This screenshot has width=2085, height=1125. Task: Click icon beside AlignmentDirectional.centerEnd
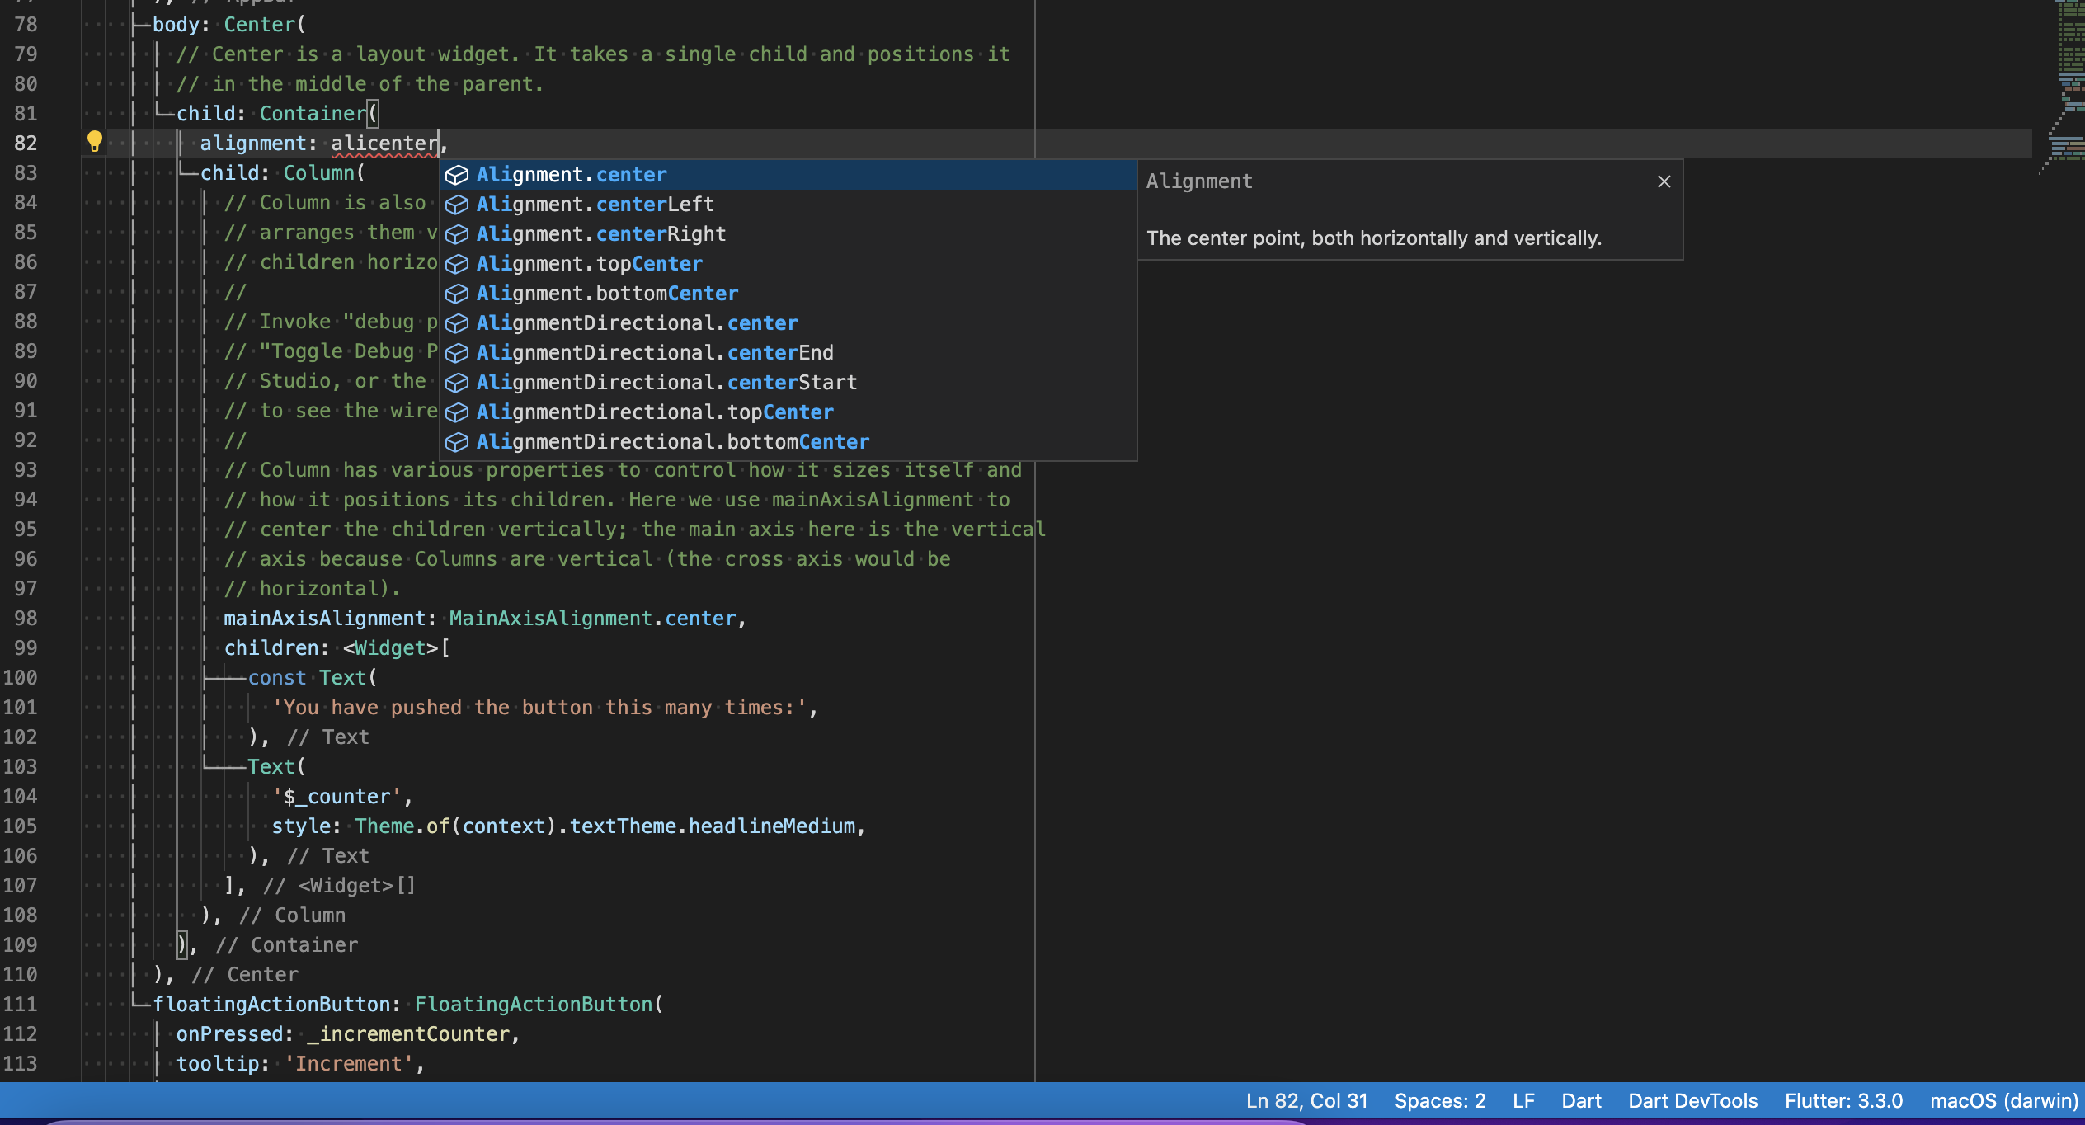457,353
